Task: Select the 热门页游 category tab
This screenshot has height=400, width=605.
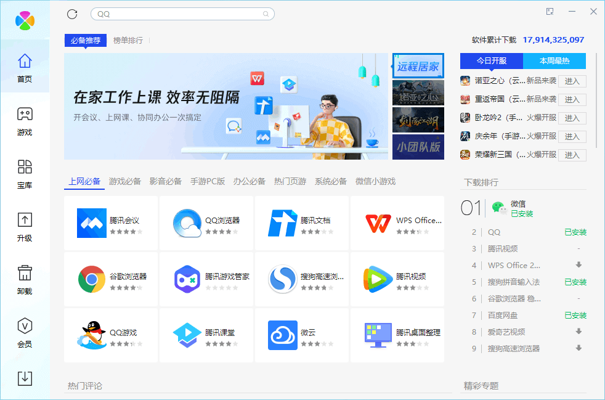Action: (290, 181)
